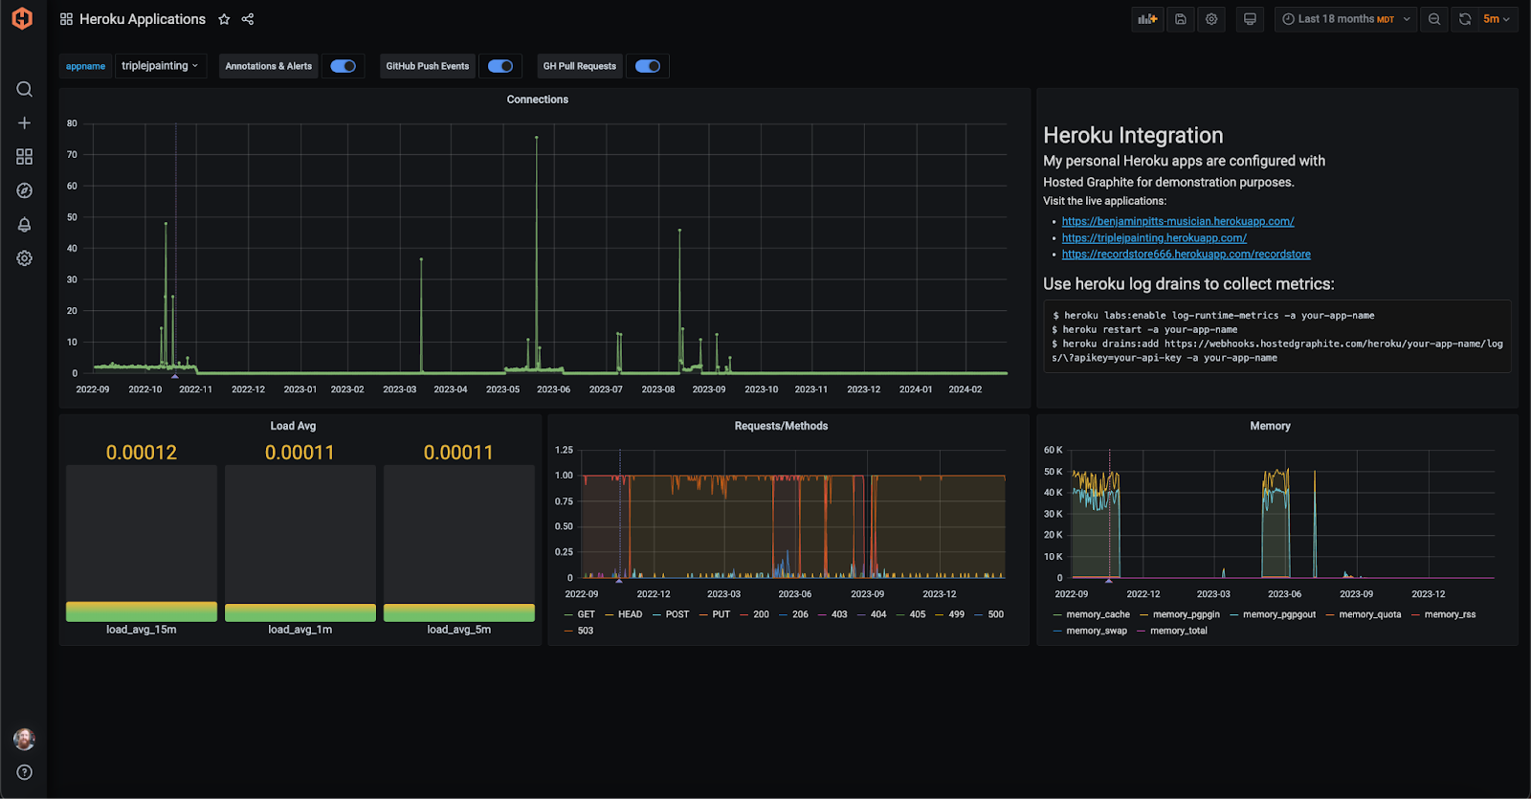1531x799 pixels.
Task: Click the Connections annotation marker near 2022-10
Action: pos(175,376)
